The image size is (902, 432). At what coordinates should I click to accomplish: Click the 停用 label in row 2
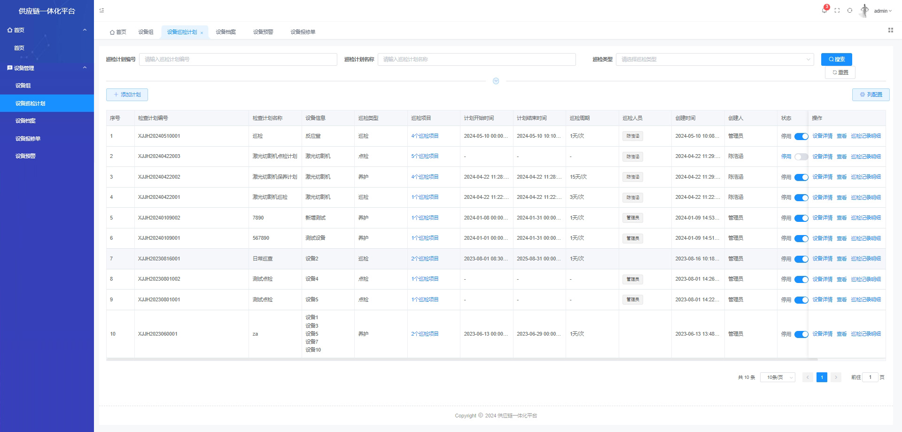tap(786, 157)
